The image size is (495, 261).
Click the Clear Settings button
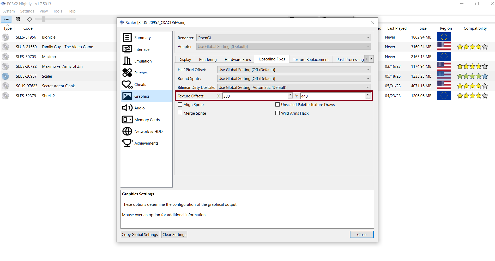174,234
